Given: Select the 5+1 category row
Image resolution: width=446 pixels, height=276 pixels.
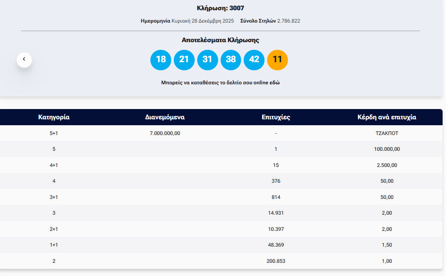Looking at the screenshot, I should pos(54,133).
